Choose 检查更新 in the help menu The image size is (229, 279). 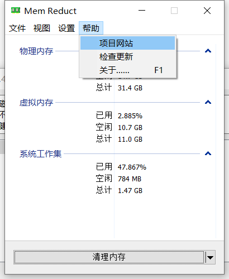point(128,56)
